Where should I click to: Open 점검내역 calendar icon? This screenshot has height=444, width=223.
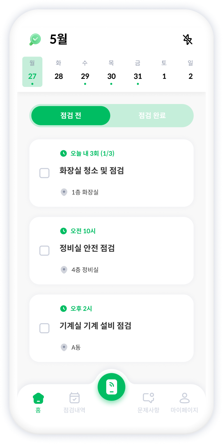74,398
